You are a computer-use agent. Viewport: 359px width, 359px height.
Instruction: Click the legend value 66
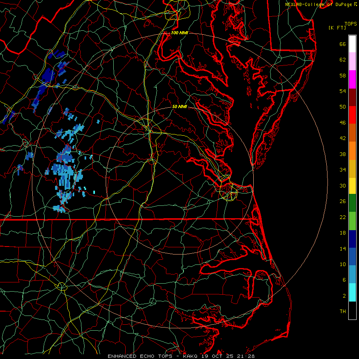pyautogui.click(x=343, y=44)
